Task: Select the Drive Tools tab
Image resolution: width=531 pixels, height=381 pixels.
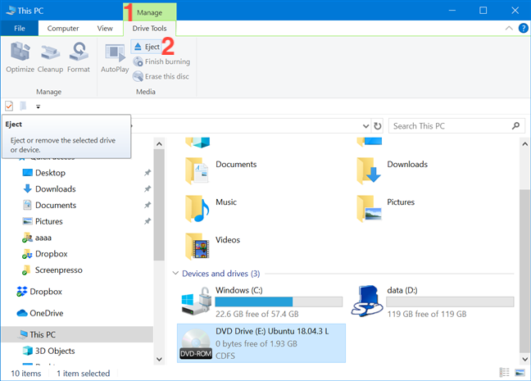Action: [149, 29]
